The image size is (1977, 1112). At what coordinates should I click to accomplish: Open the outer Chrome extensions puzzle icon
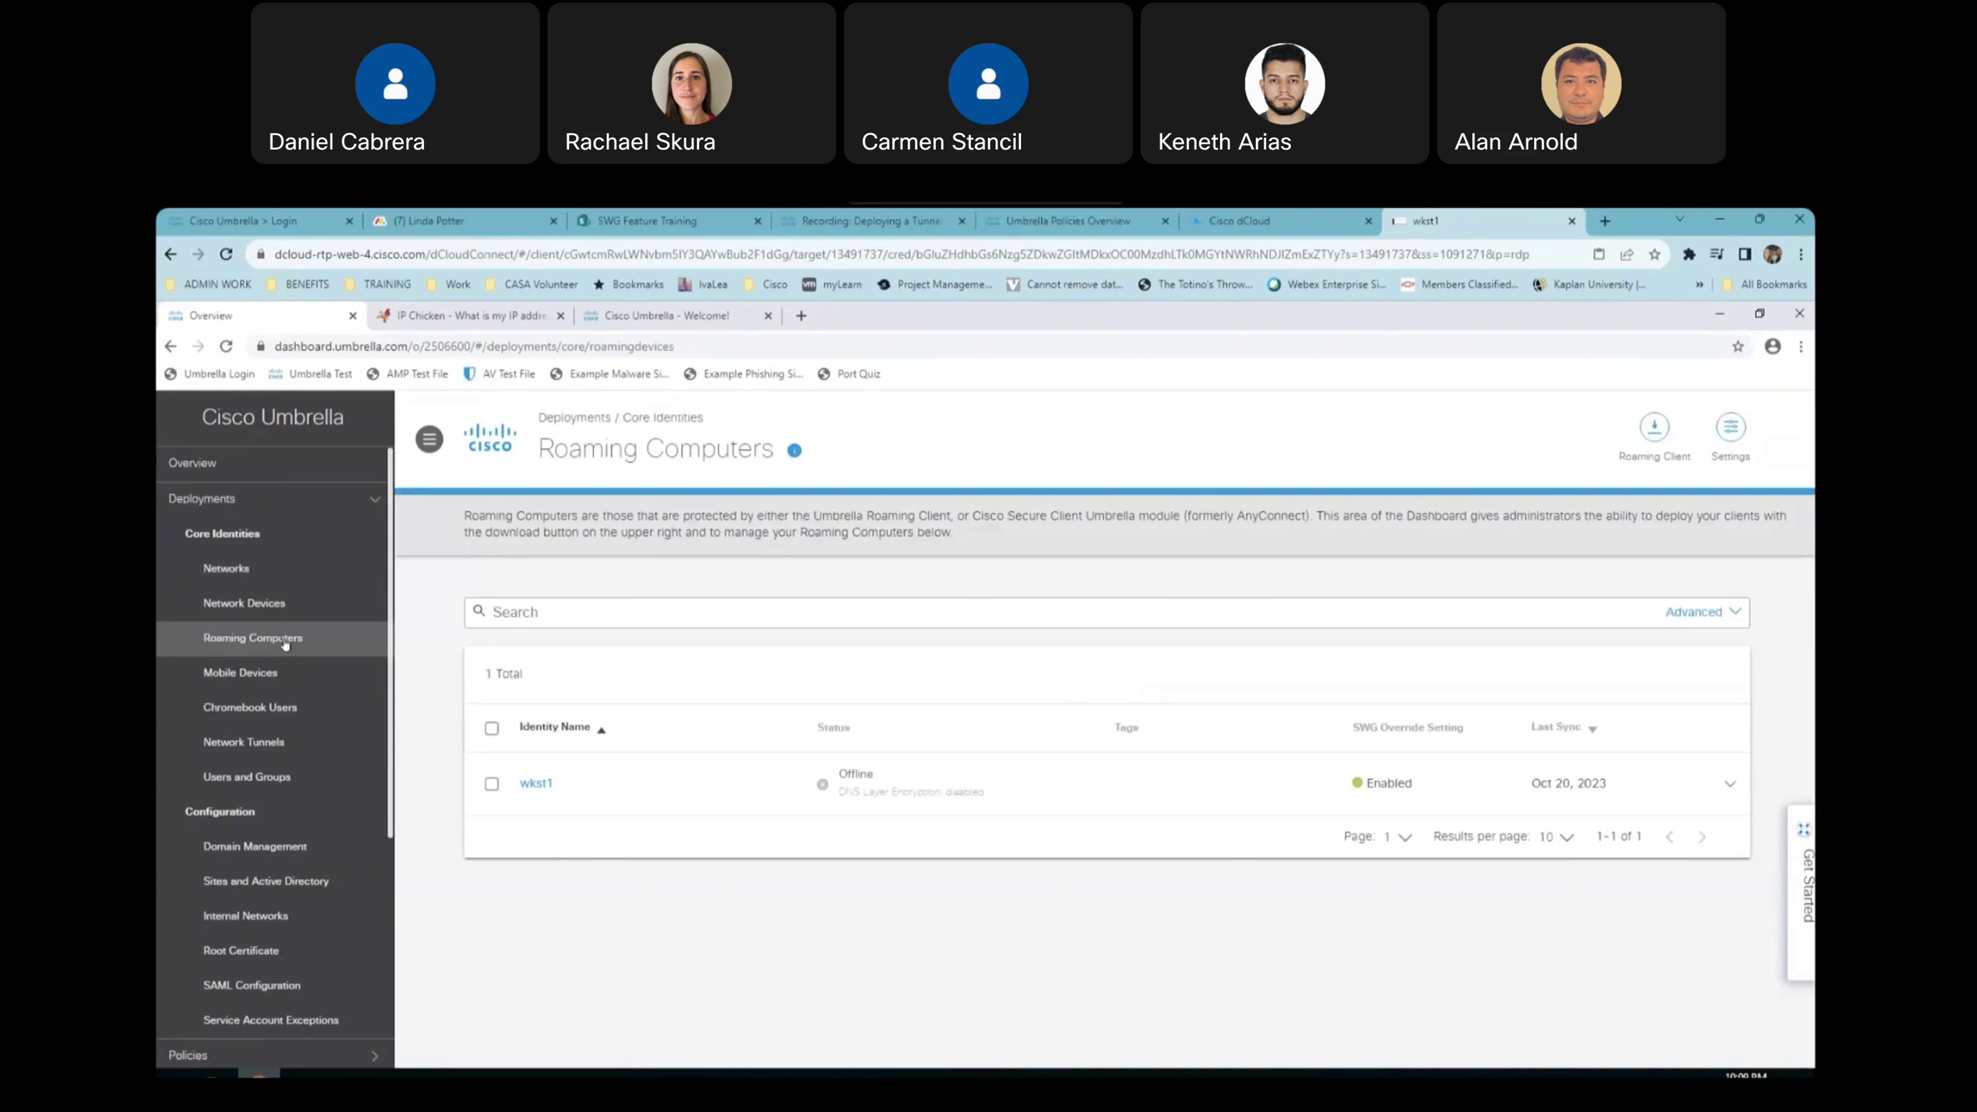tap(1689, 254)
